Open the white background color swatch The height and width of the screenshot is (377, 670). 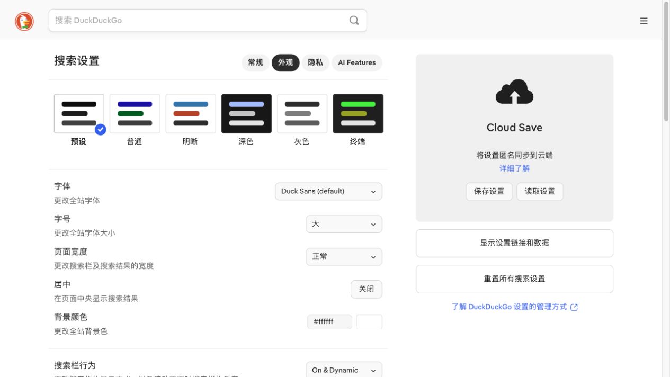pos(369,321)
